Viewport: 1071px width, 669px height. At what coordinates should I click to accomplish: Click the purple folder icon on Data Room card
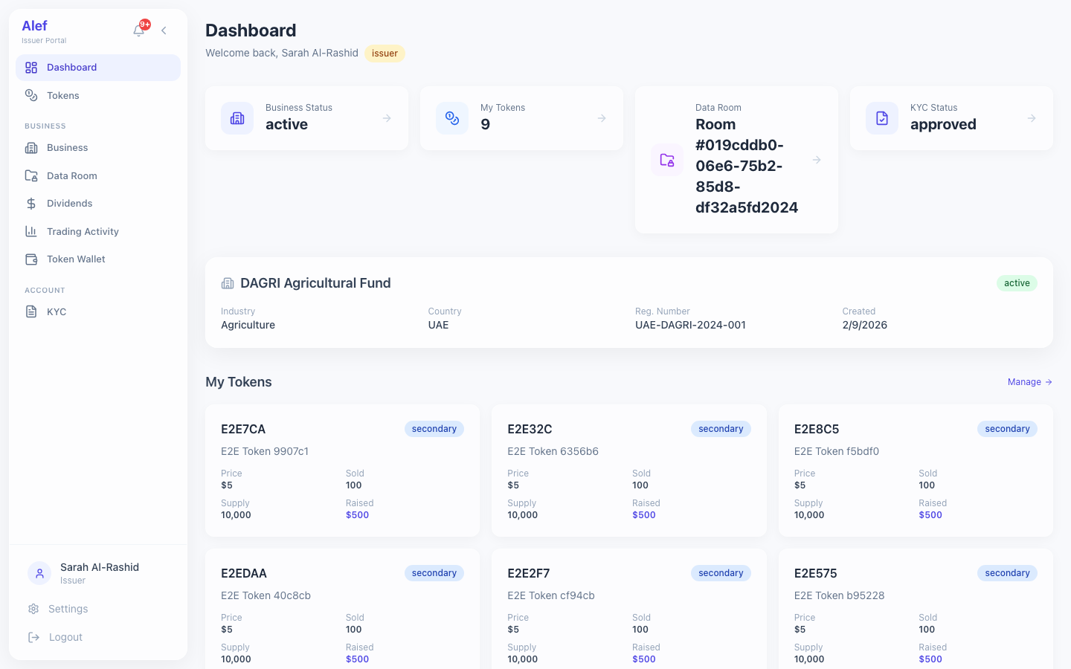pos(667,159)
